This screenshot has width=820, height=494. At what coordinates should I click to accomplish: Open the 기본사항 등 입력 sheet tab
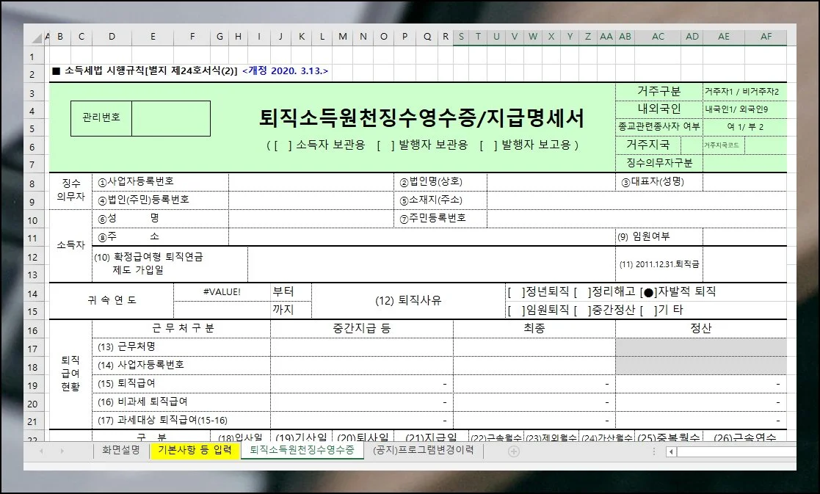pos(195,451)
